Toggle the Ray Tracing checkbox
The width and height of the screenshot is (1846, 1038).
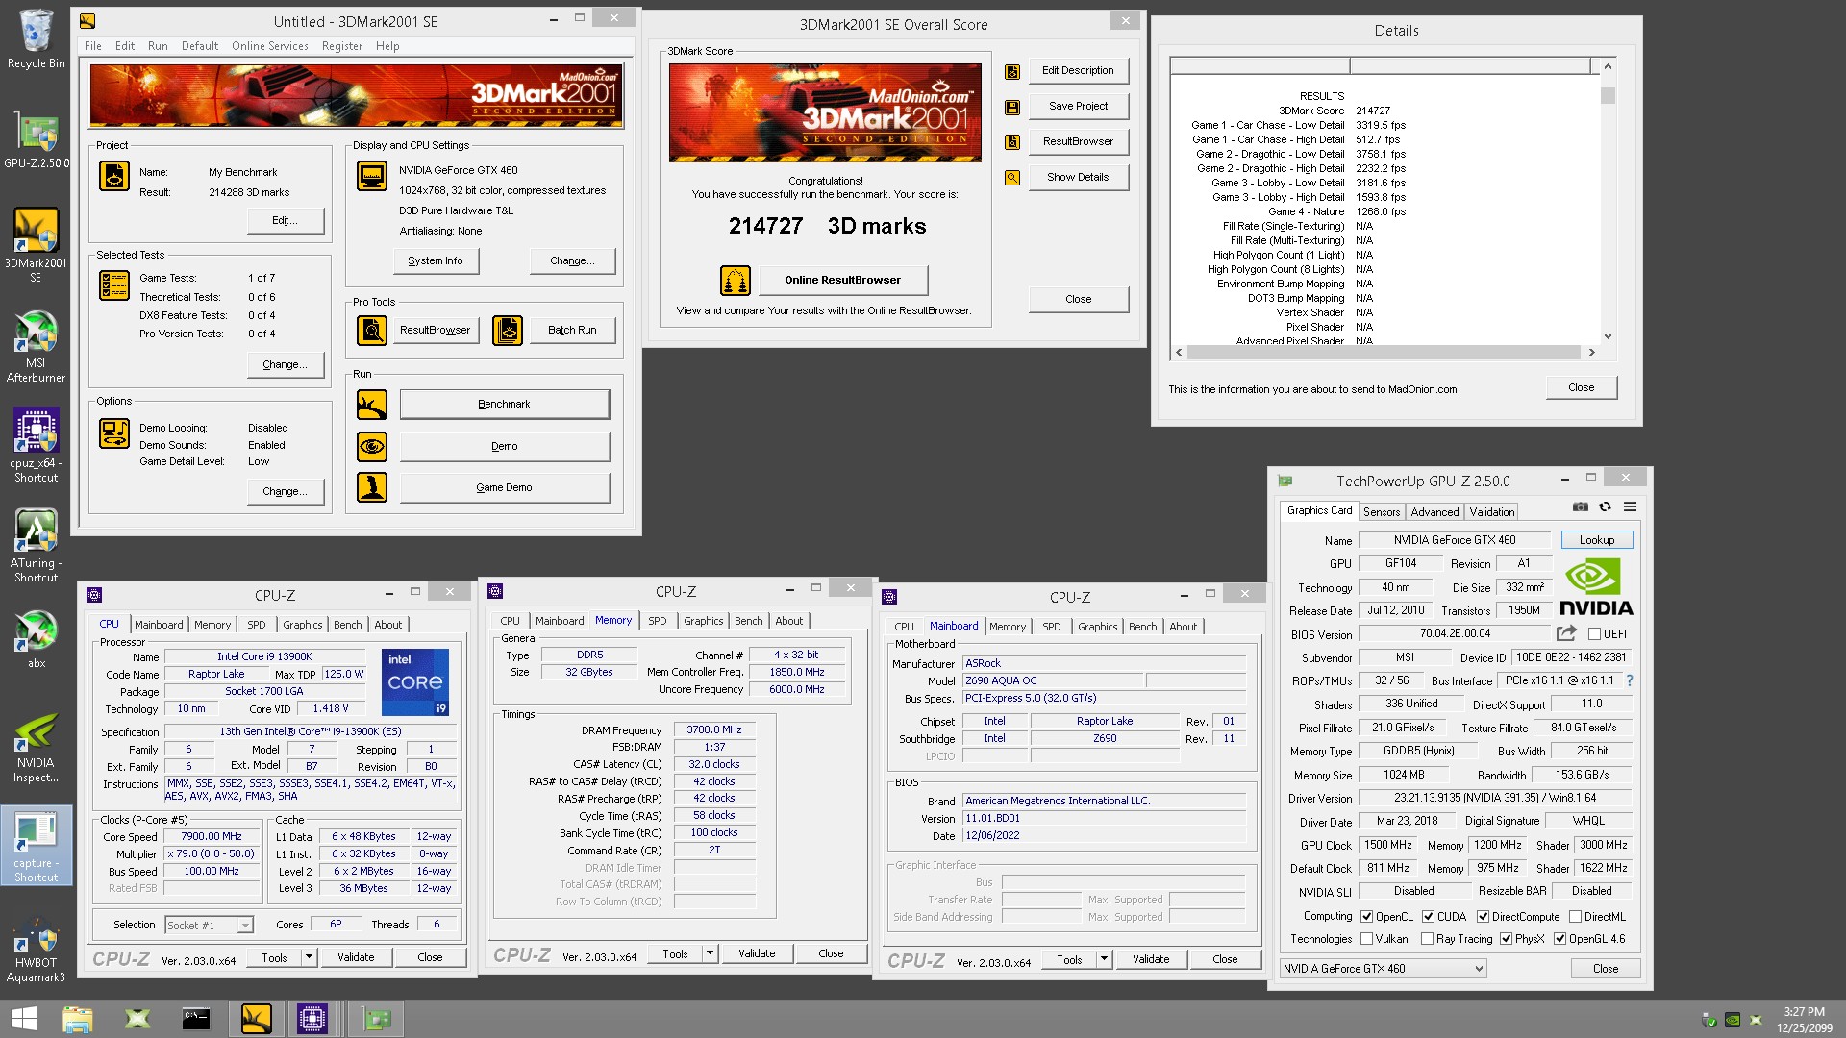pyautogui.click(x=1427, y=939)
